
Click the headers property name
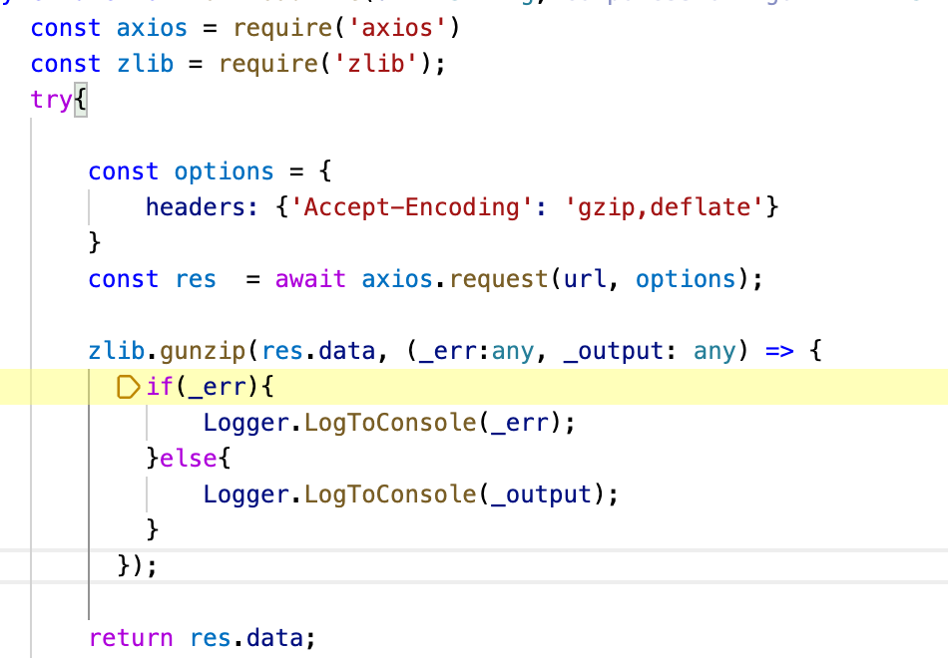195,207
